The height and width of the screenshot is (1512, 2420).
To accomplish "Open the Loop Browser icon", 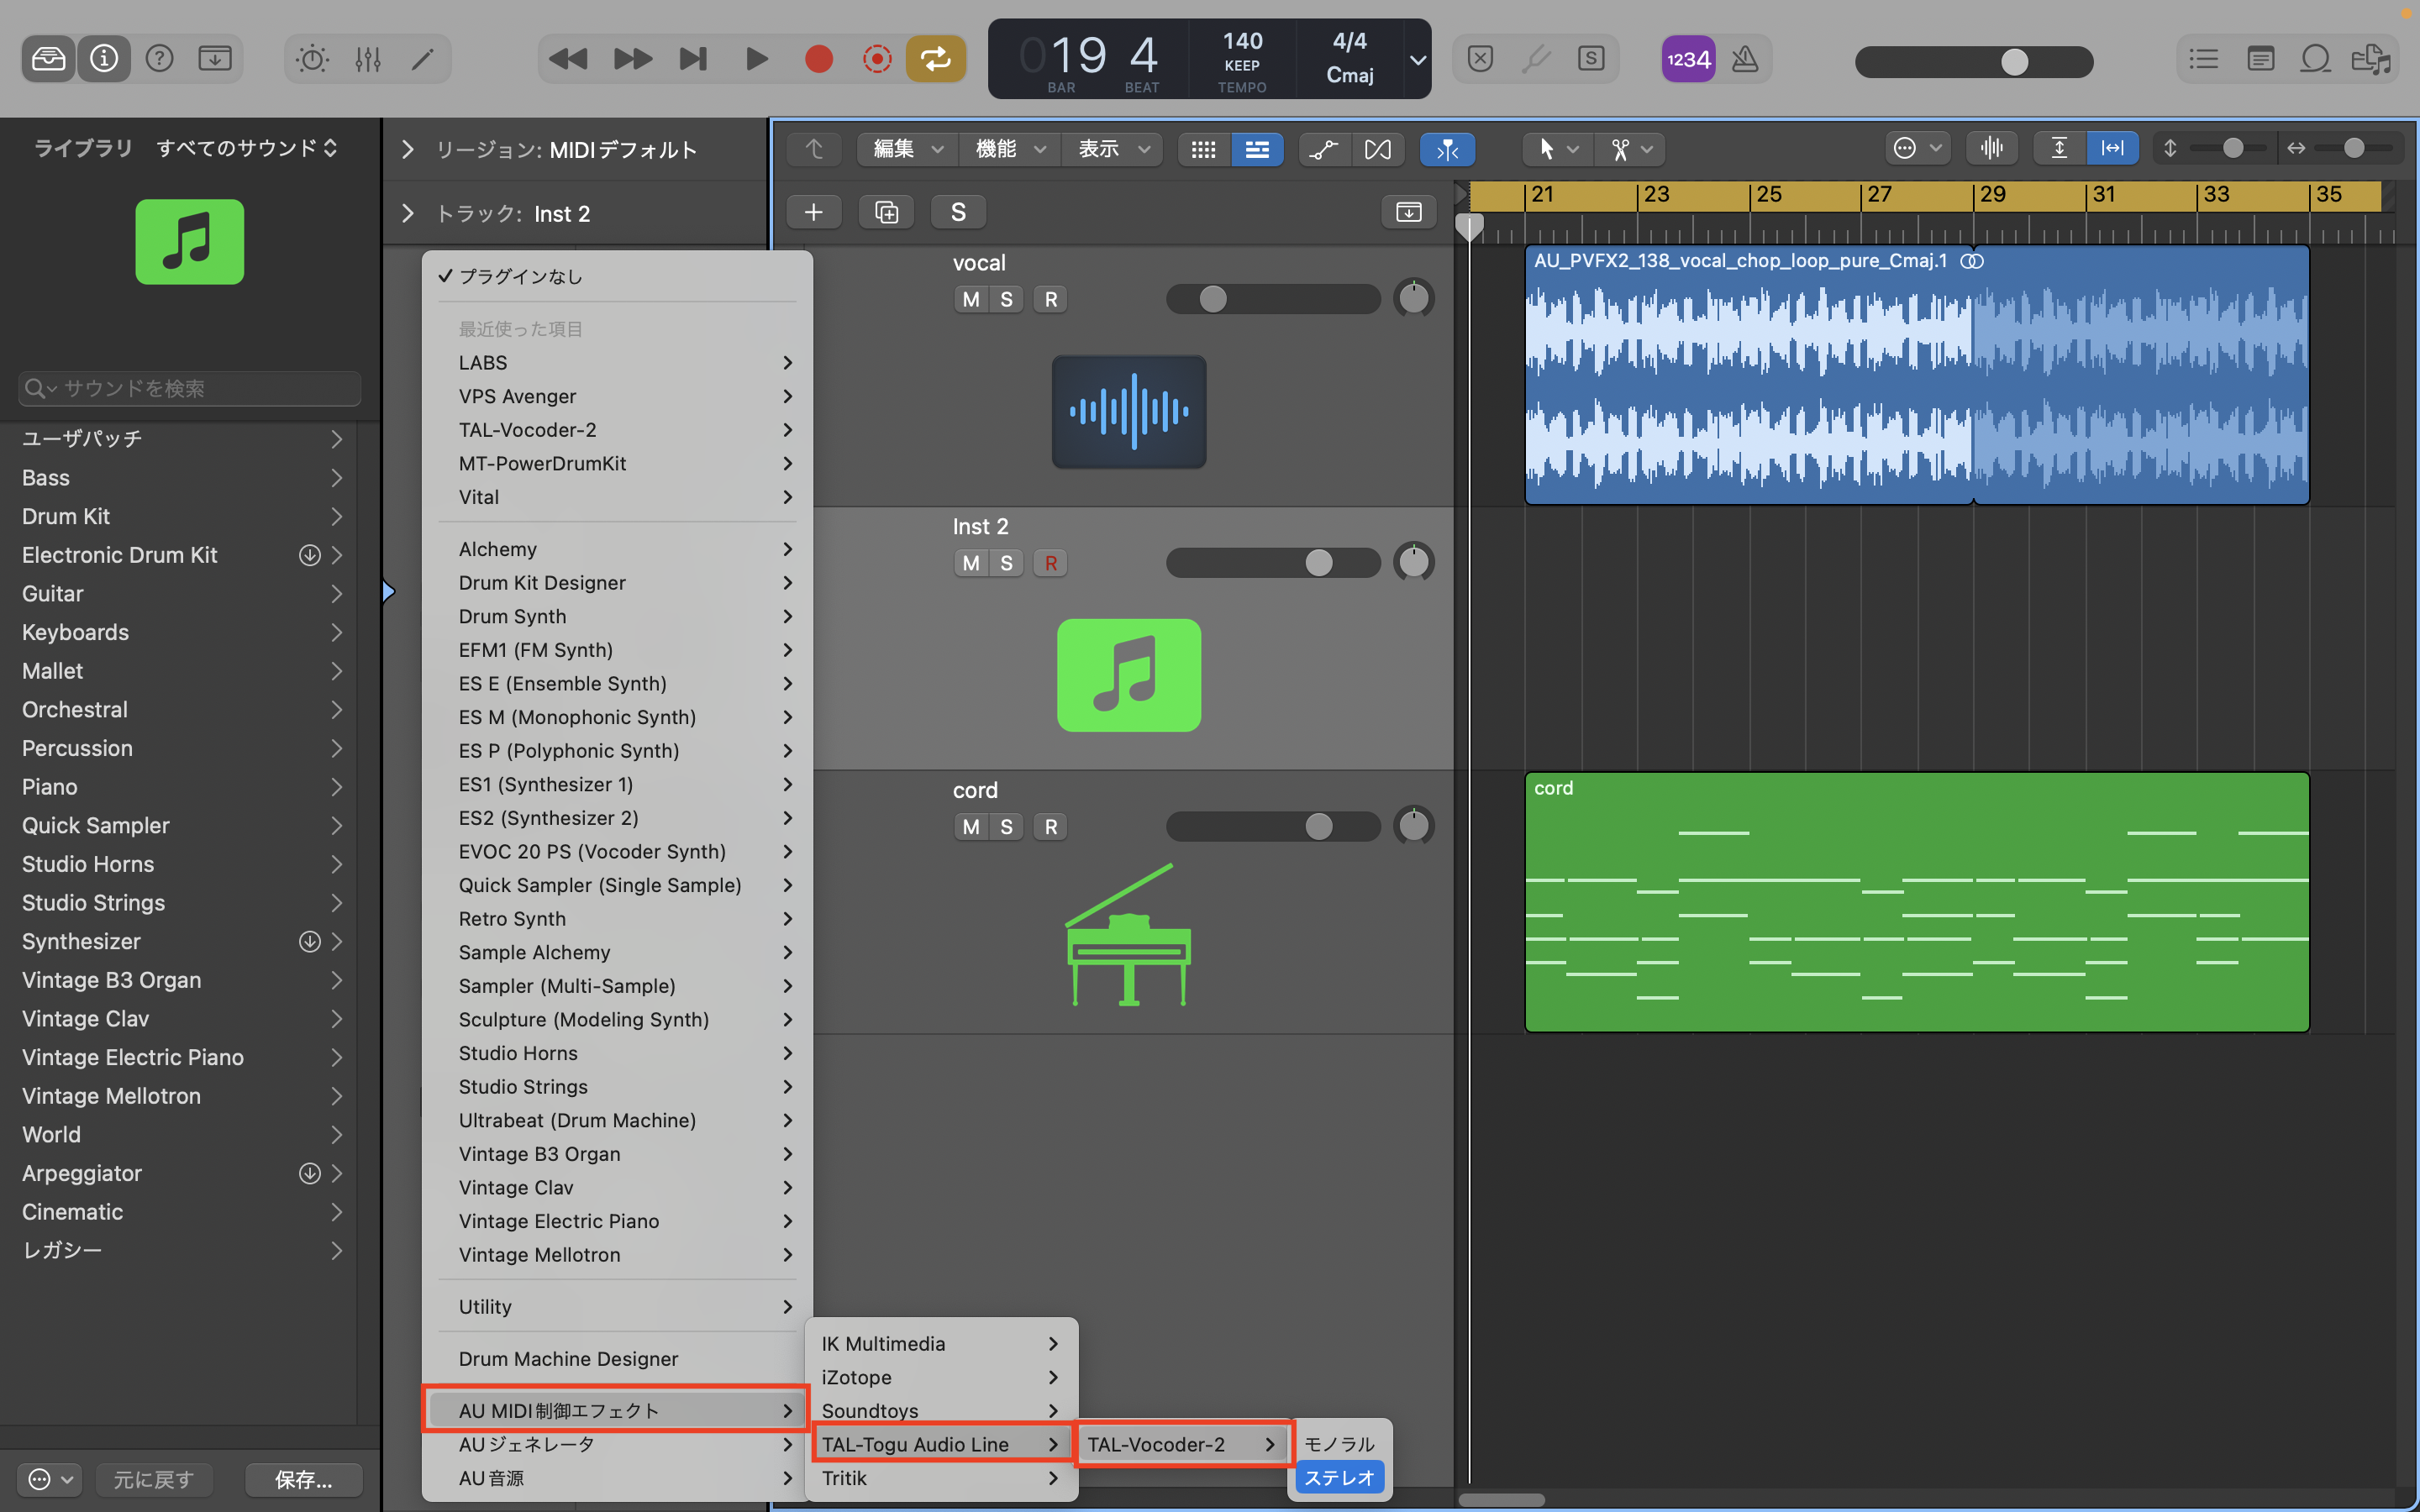I will point(2315,59).
